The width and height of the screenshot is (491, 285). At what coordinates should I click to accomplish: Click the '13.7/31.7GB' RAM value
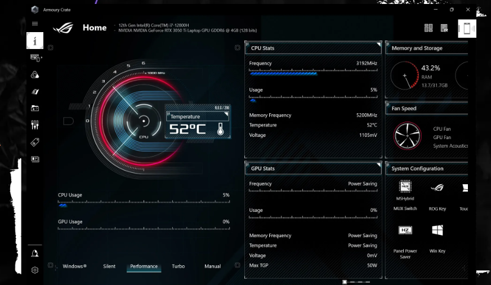pos(434,85)
